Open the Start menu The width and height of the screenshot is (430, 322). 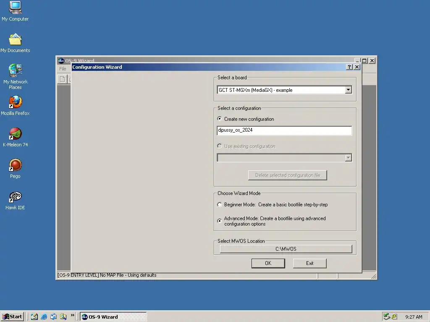tap(12, 317)
